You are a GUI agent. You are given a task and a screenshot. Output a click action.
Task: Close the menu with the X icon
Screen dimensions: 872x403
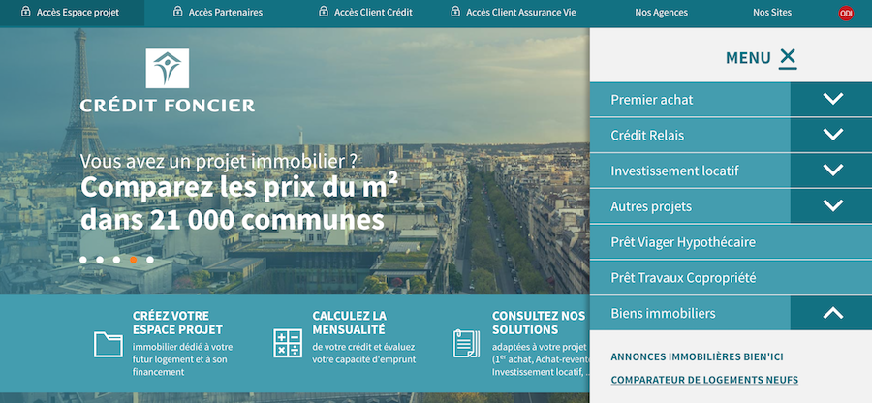[788, 58]
